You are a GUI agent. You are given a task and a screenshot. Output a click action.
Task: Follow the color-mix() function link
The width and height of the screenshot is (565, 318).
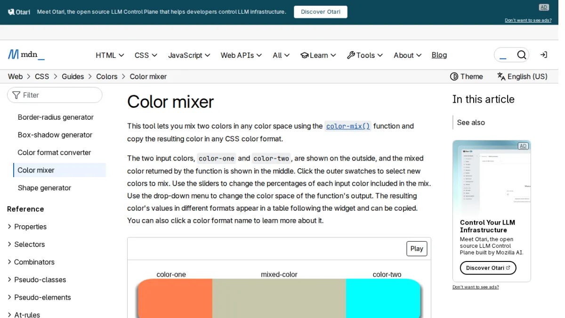(x=348, y=126)
